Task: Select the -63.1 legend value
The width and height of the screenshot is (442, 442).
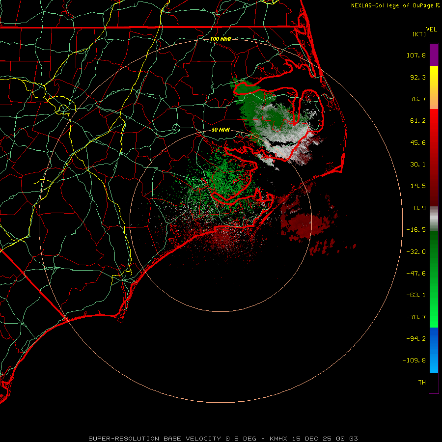Action: [x=416, y=295]
